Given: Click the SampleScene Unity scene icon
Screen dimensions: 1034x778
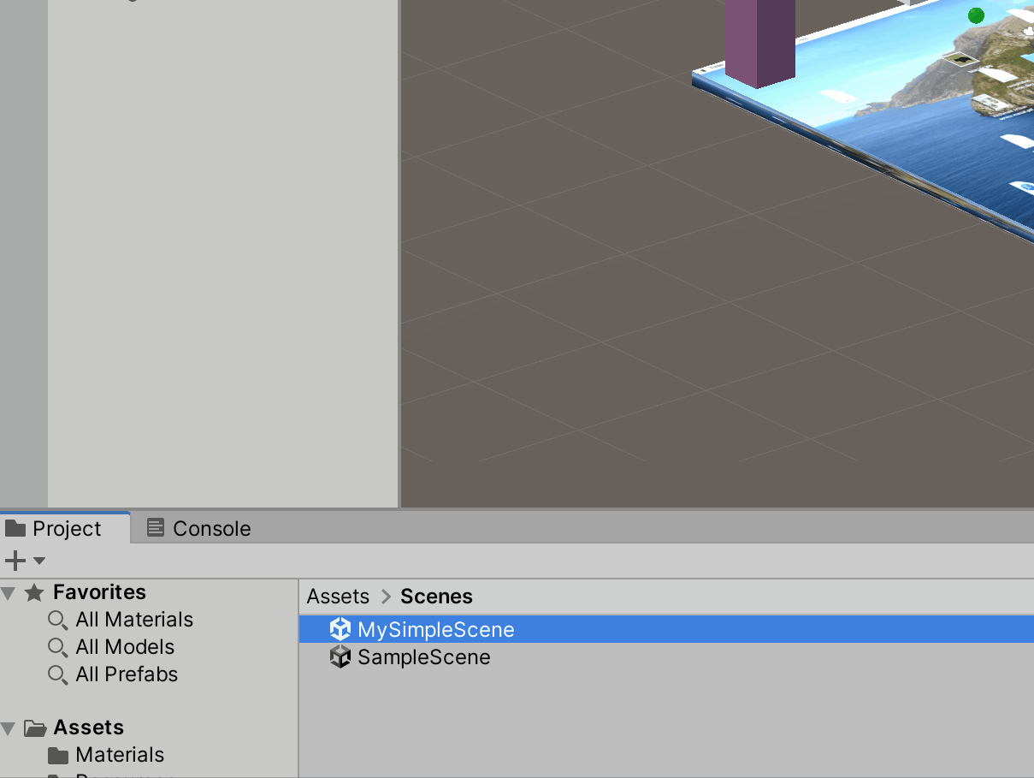Looking at the screenshot, I should (x=340, y=657).
